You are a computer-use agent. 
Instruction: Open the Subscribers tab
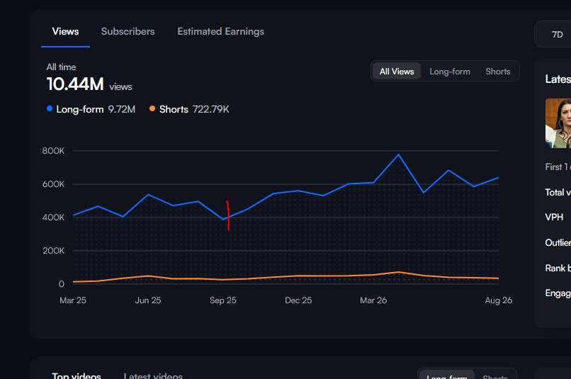(x=128, y=32)
